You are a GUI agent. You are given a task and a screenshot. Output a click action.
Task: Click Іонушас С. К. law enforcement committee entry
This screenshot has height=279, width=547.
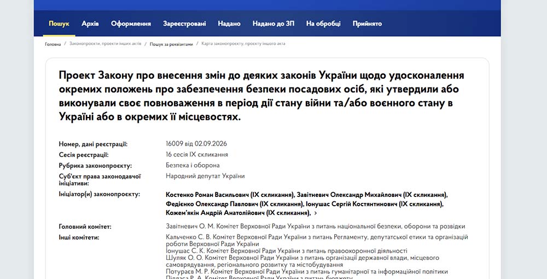coord(287,251)
